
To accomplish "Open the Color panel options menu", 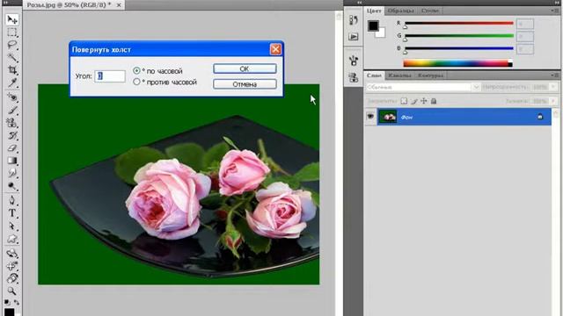I will (x=554, y=11).
